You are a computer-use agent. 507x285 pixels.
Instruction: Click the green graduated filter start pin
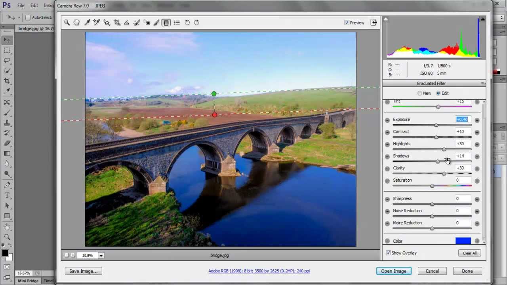pos(214,94)
